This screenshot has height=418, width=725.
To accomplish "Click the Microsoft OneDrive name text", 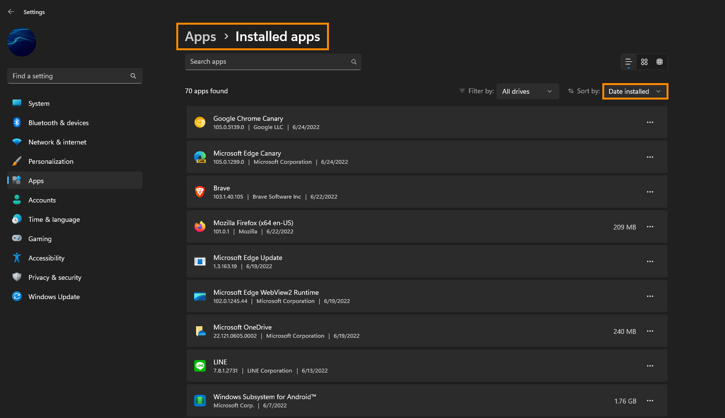I will click(242, 327).
